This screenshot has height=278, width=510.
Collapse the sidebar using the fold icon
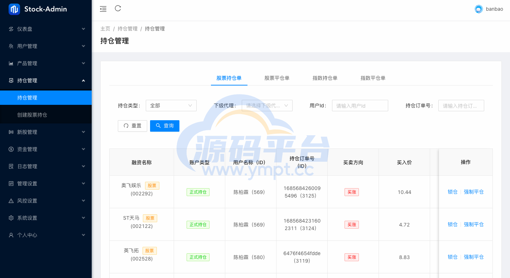point(103,9)
